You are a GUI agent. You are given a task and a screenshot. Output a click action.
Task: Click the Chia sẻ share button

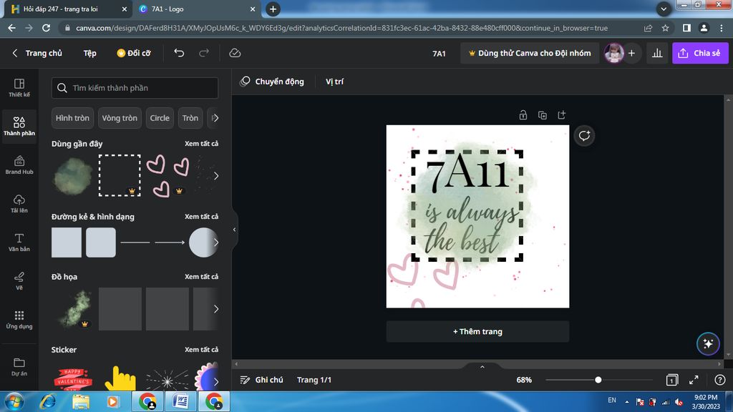pos(699,53)
